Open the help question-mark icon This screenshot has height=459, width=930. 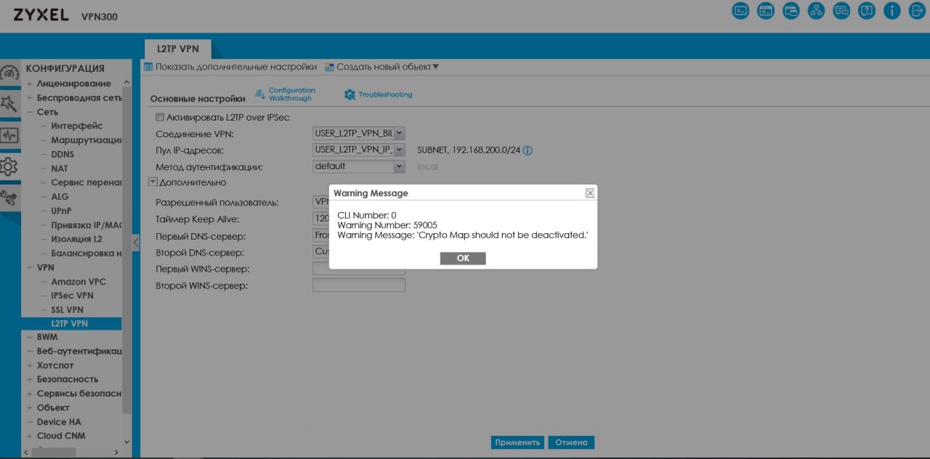coord(867,10)
